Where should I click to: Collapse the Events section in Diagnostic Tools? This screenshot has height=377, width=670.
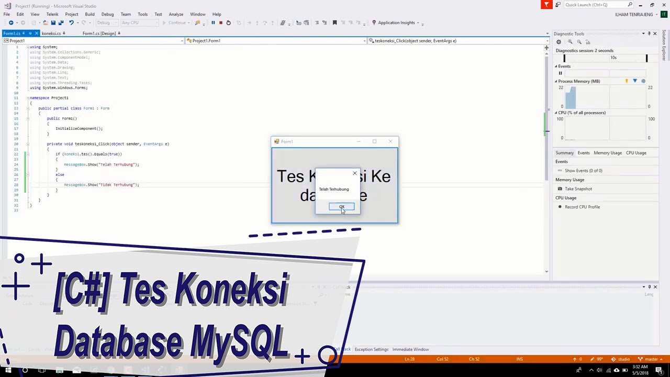click(x=556, y=66)
